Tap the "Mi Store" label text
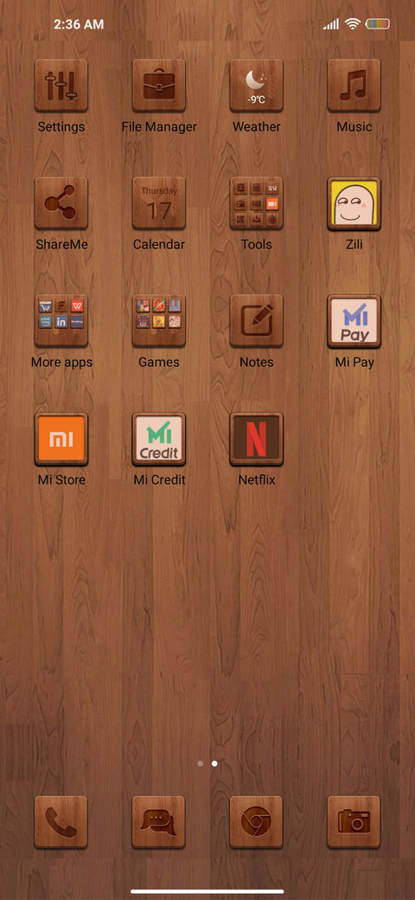 (61, 479)
